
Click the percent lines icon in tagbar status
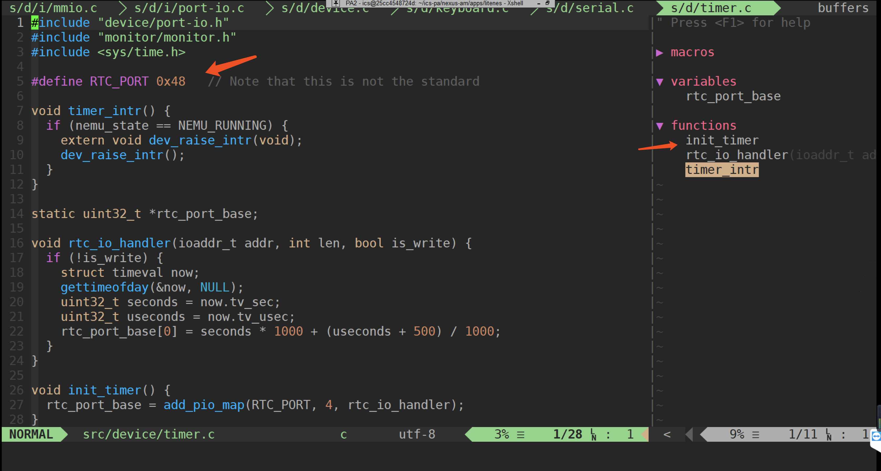click(756, 435)
